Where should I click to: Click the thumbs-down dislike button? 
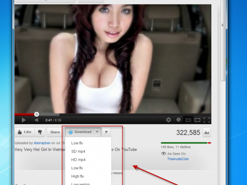tap(41, 132)
